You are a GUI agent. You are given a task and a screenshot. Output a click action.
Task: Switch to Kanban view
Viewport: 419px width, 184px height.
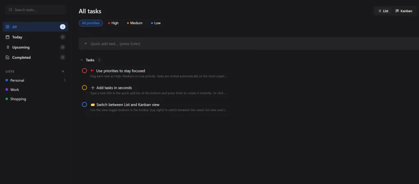(404, 11)
